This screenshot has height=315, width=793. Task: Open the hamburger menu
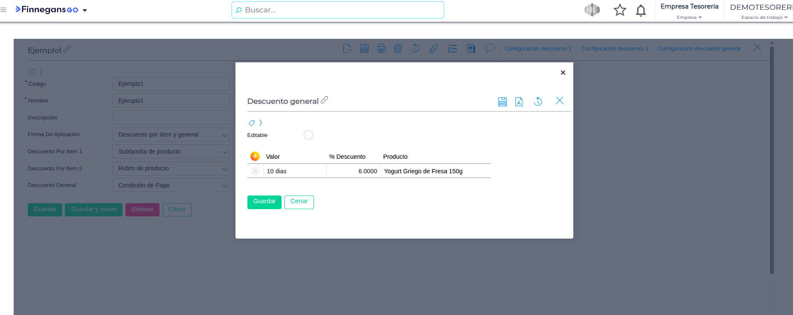coord(3,9)
